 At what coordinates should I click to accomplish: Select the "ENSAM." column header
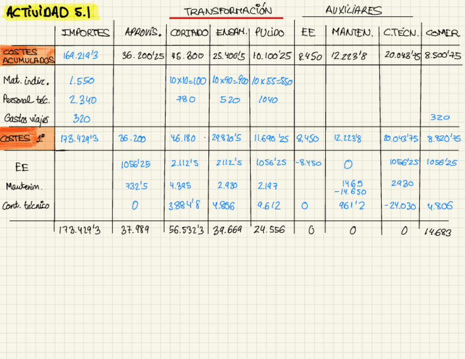231,32
